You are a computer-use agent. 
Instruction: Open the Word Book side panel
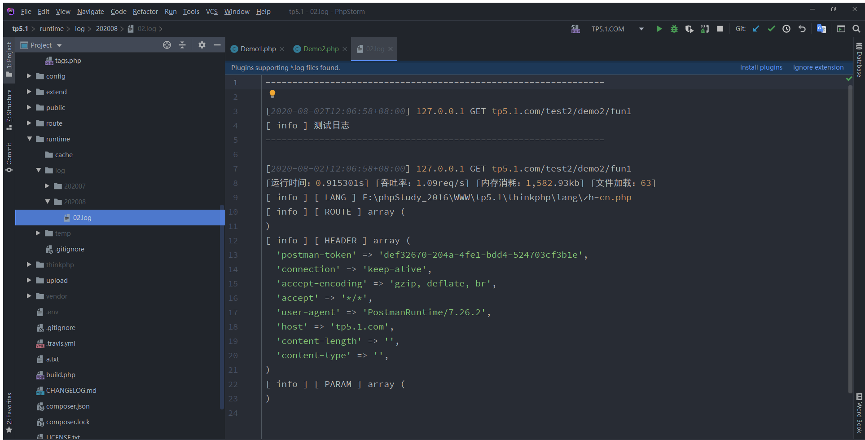tap(859, 413)
